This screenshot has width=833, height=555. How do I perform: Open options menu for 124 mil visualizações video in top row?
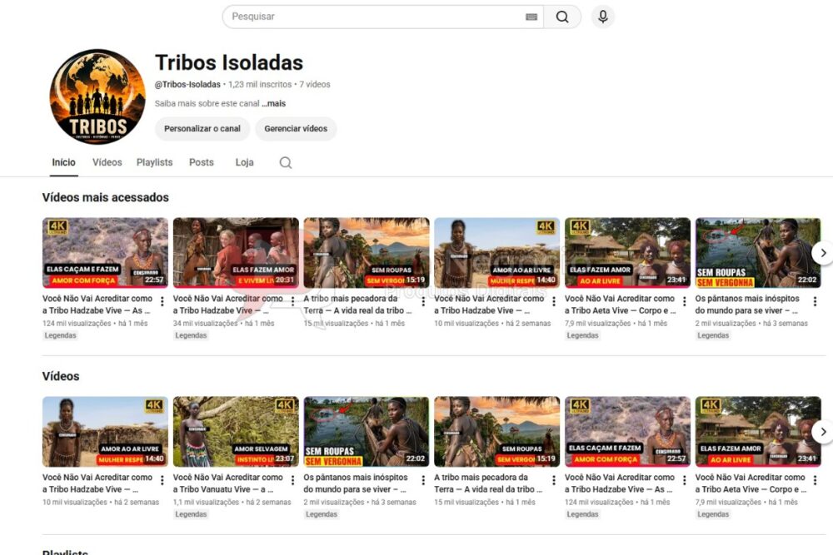coord(162,301)
